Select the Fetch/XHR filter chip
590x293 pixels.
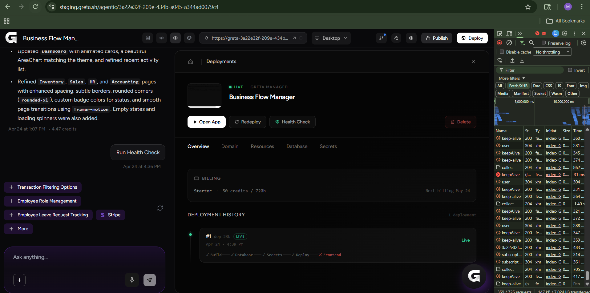click(x=518, y=86)
